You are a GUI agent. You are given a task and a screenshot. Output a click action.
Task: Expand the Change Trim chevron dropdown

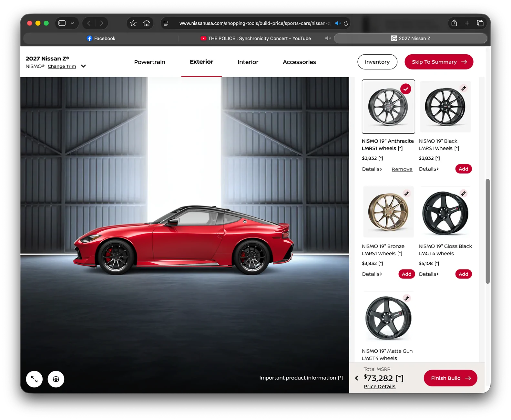point(83,66)
